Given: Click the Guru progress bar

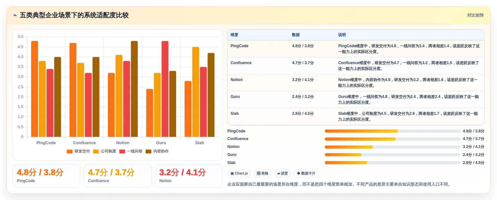Looking at the screenshot, I should 392,155.
